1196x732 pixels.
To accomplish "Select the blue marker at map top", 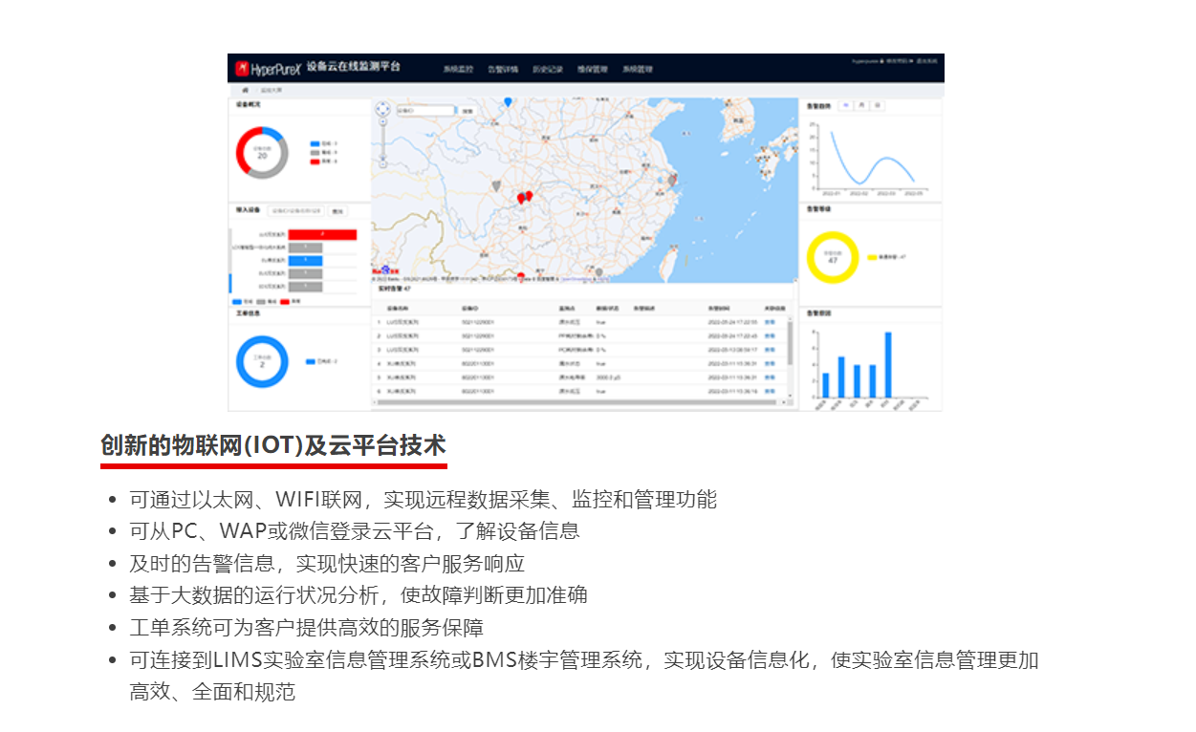I will pyautogui.click(x=508, y=101).
